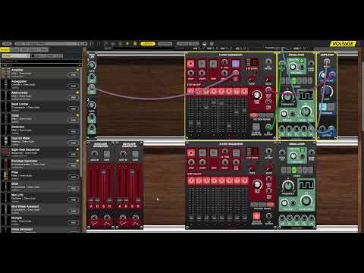Click the top input jack on Amplifier module

[327, 61]
